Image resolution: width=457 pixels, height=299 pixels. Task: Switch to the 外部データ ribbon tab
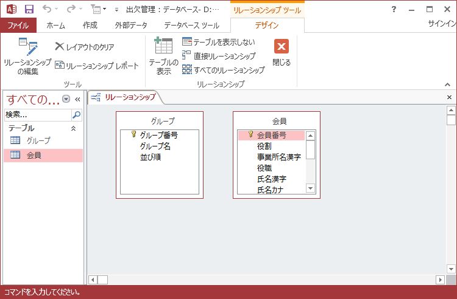131,26
